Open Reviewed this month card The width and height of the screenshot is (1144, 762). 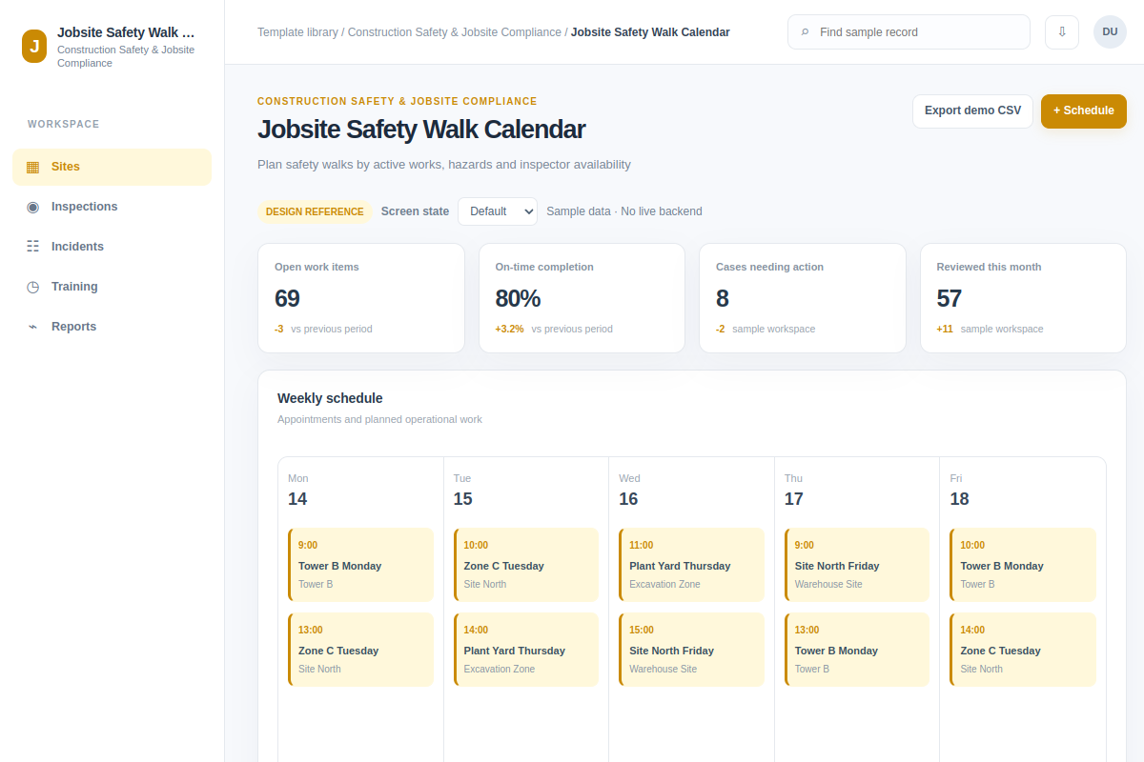(1023, 298)
